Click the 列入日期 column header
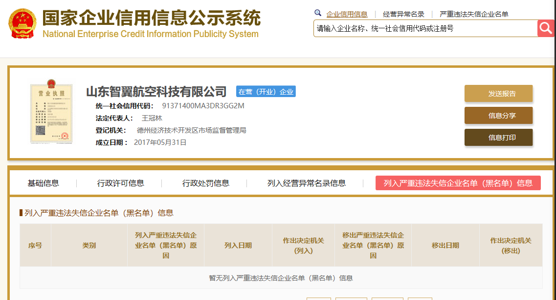This screenshot has width=556, height=300. 238,245
